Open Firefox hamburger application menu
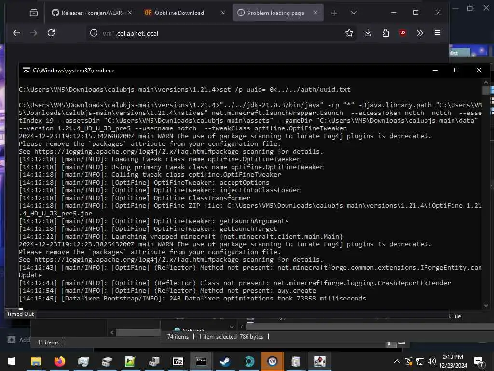The height and width of the screenshot is (371, 494). [438, 33]
